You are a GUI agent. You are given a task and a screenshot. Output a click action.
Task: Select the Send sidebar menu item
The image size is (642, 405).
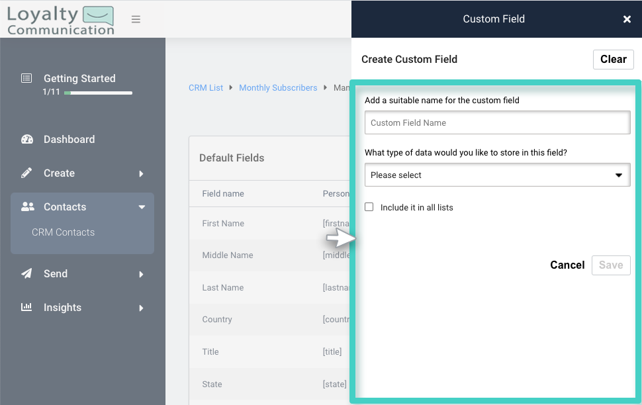pos(56,273)
